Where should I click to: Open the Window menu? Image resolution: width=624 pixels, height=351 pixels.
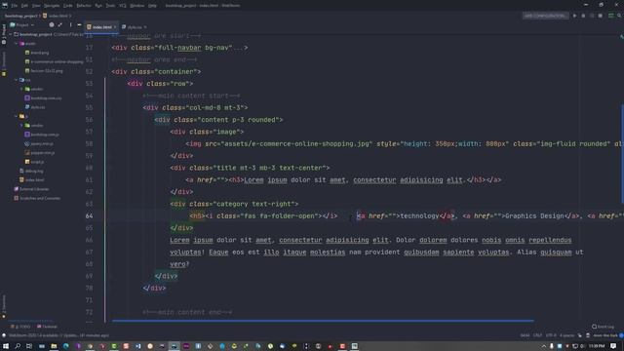coord(137,6)
